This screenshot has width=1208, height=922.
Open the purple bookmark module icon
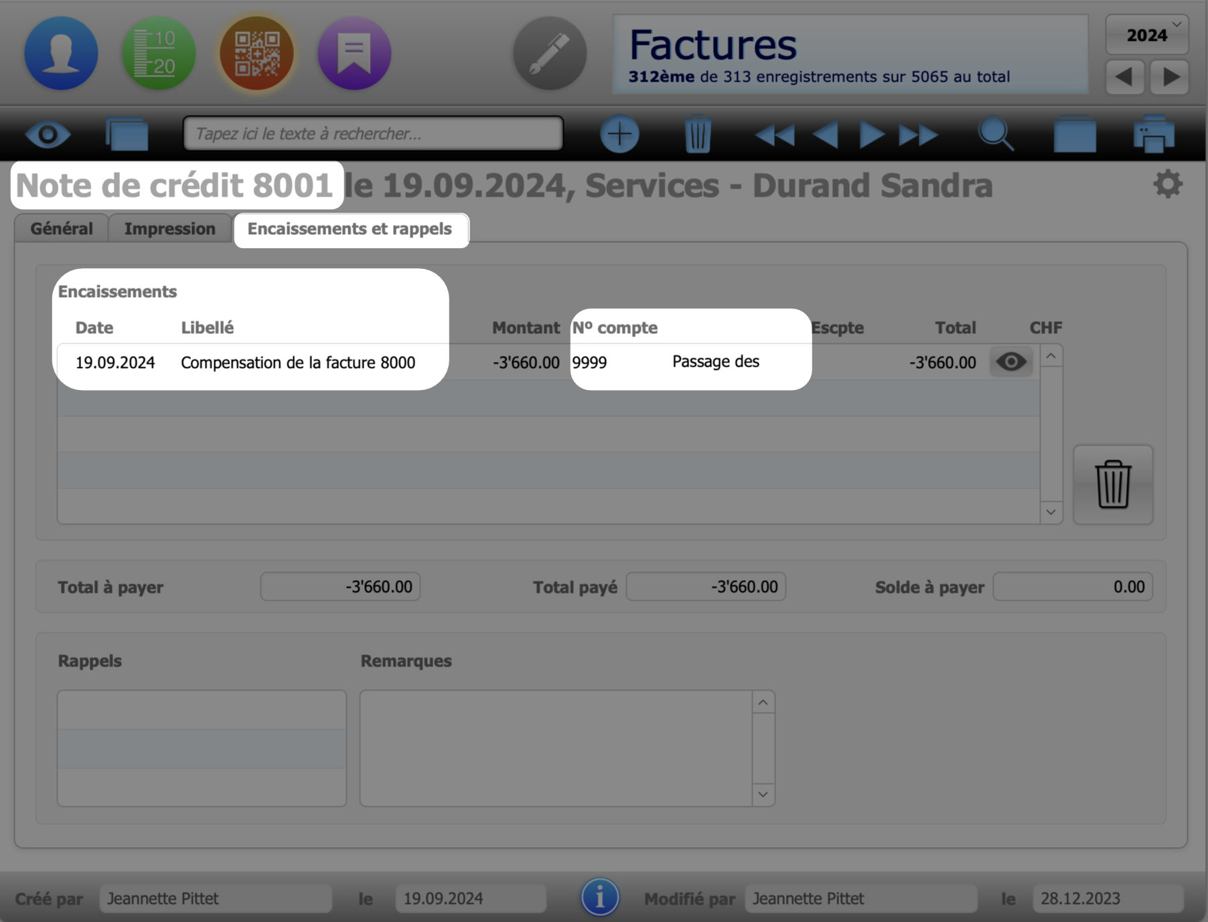pos(354,54)
